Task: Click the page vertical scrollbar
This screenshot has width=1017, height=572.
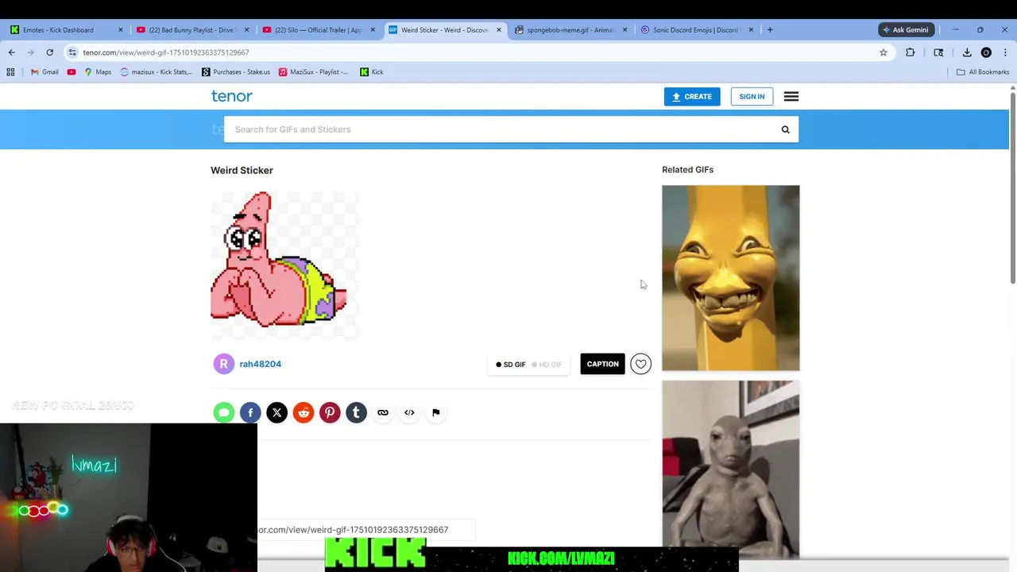Action: (x=1012, y=187)
